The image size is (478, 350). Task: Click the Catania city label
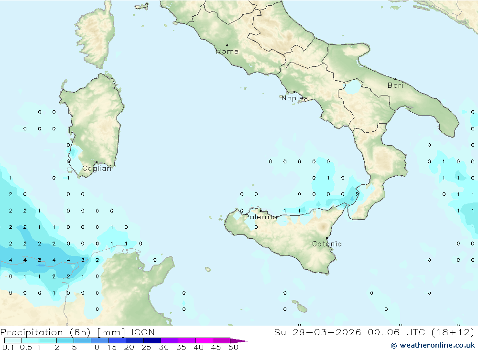[x=327, y=244]
